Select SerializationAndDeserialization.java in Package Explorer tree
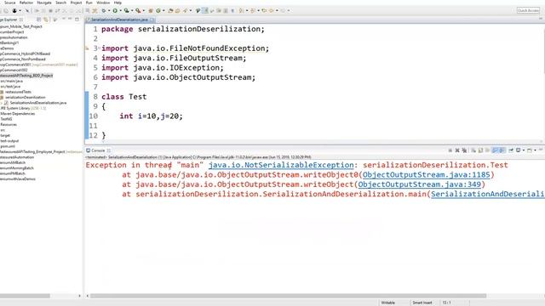This screenshot has width=545, height=306. point(37,103)
